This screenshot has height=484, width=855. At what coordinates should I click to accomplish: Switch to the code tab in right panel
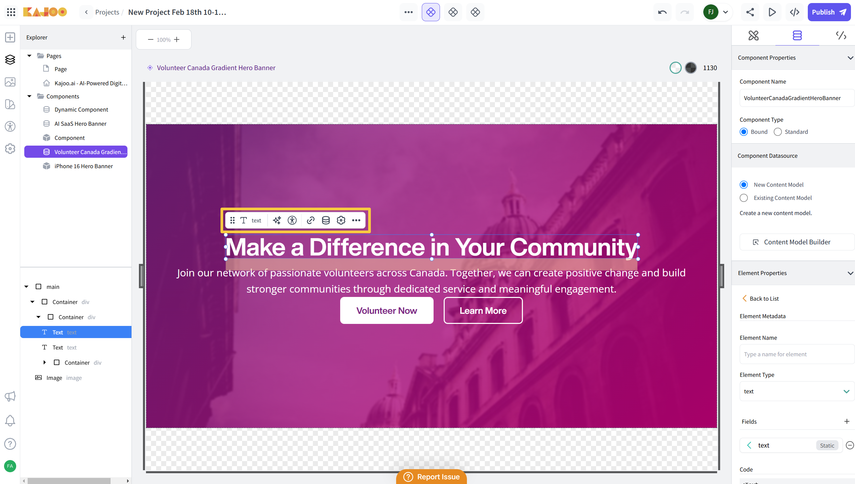tap(841, 35)
